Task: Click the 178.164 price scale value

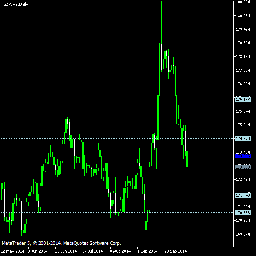Action: [243, 57]
